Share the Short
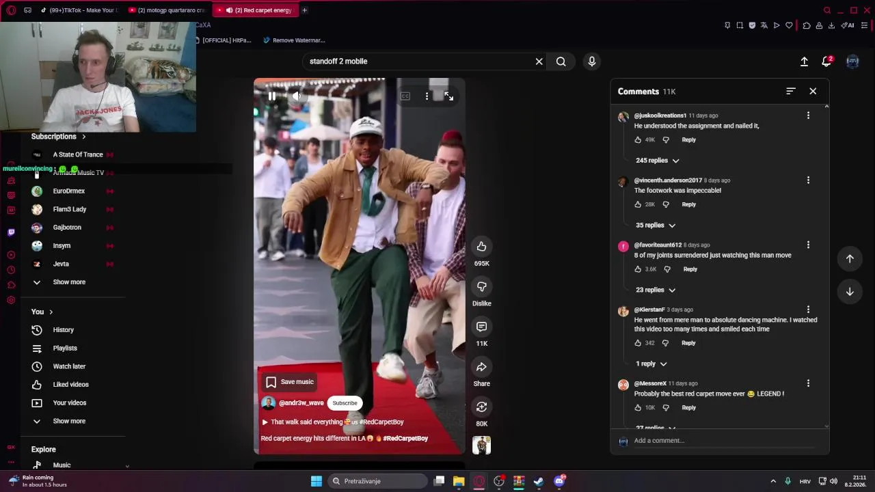The height and width of the screenshot is (492, 875). tap(481, 367)
